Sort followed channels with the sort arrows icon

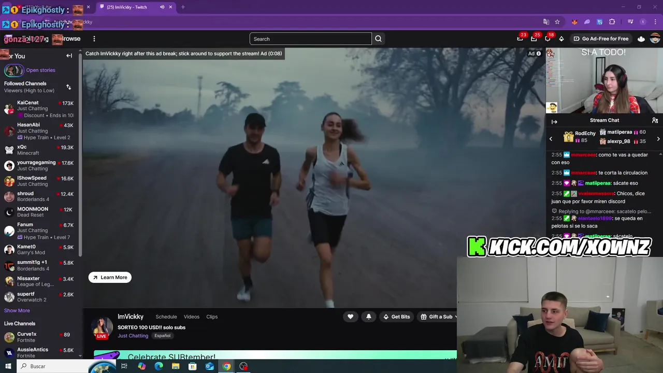coord(68,87)
